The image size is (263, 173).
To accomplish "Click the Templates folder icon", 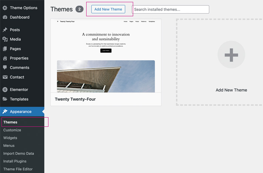I will pyautogui.click(x=5, y=99).
